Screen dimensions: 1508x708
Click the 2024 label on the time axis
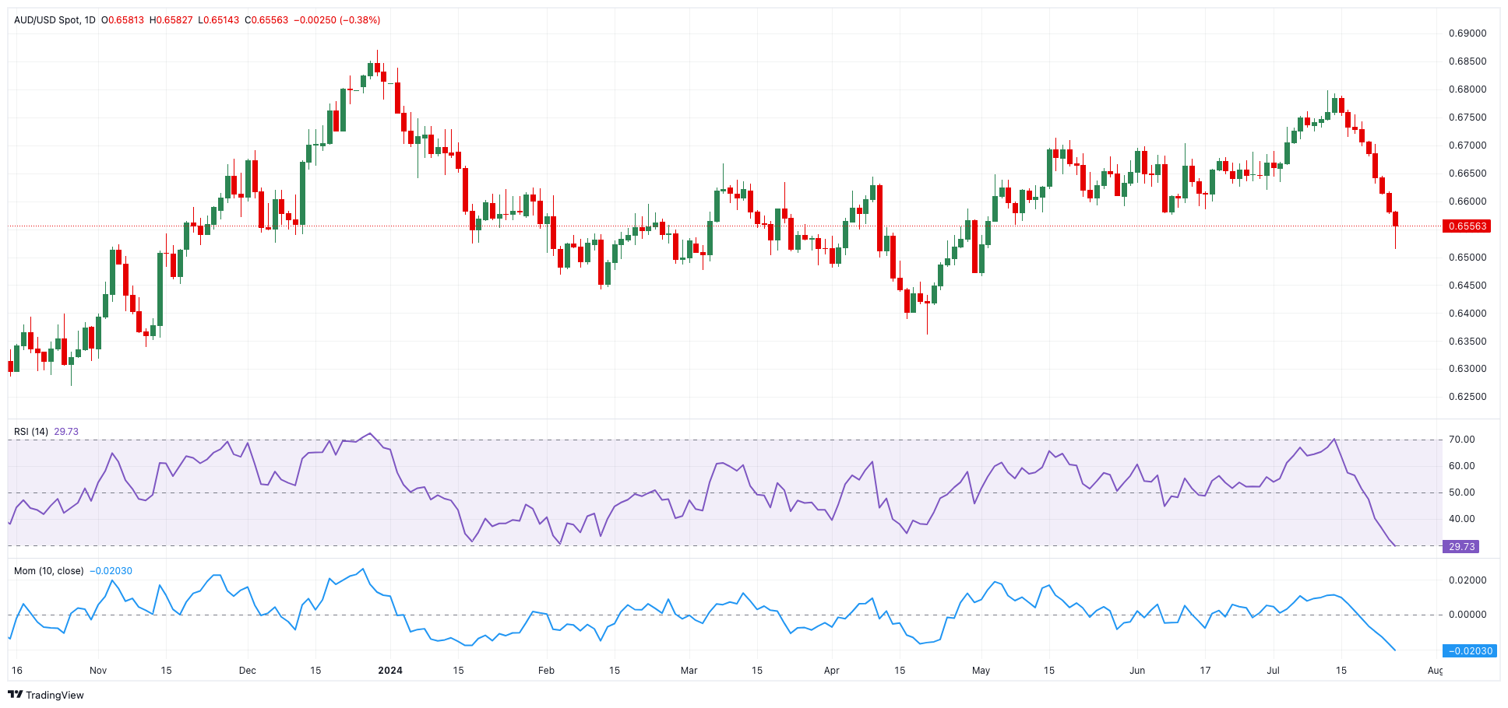point(389,670)
